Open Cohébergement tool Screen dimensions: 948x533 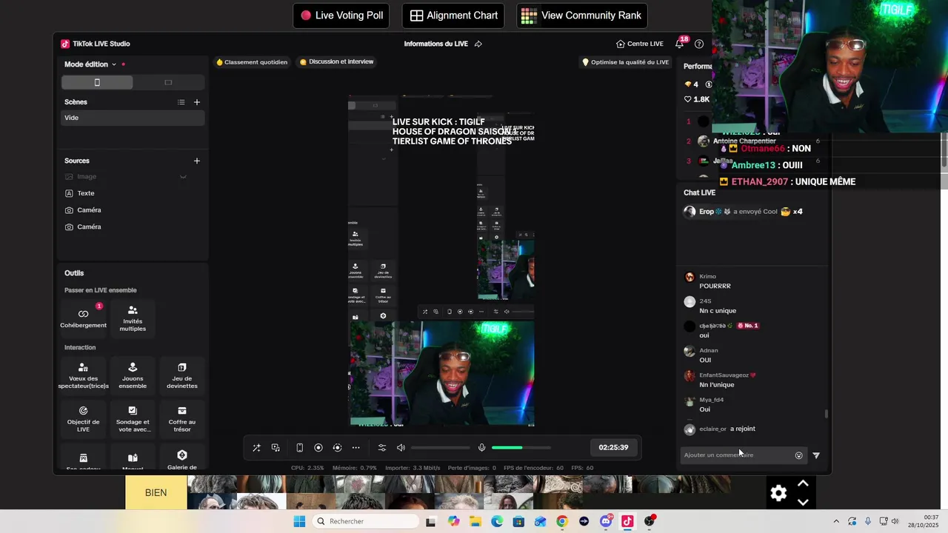click(83, 318)
